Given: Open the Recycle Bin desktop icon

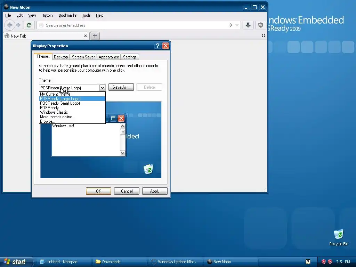Looking at the screenshot, I should tap(339, 237).
